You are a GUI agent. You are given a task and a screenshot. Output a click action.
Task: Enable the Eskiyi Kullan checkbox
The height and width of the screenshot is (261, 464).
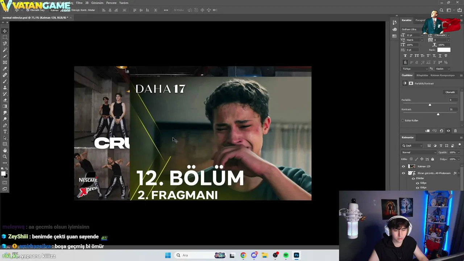click(x=403, y=120)
